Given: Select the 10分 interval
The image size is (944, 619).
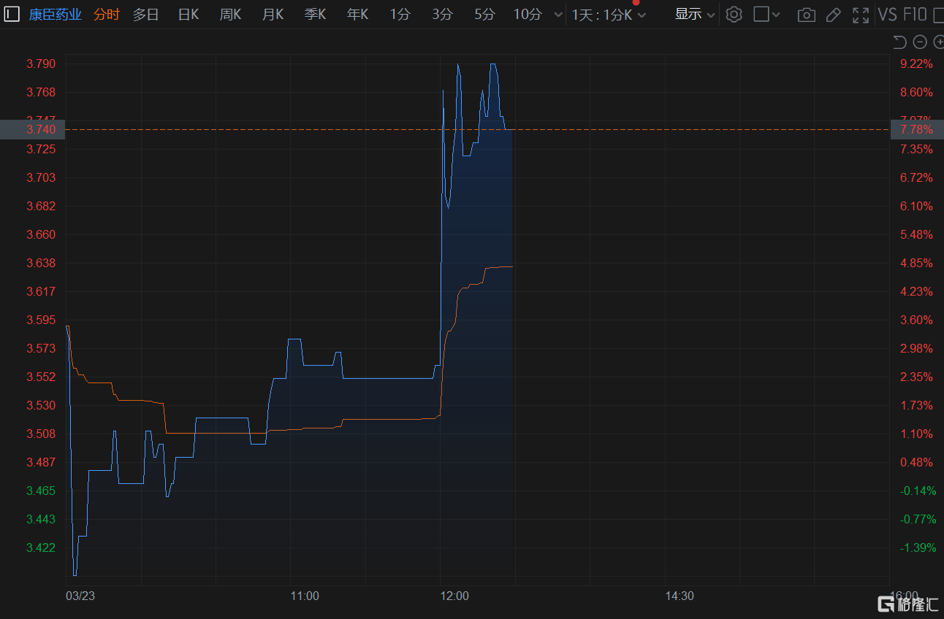Looking at the screenshot, I should [528, 15].
